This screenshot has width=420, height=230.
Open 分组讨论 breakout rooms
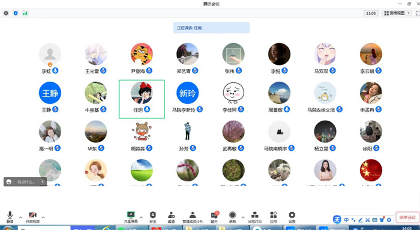[x=255, y=217]
